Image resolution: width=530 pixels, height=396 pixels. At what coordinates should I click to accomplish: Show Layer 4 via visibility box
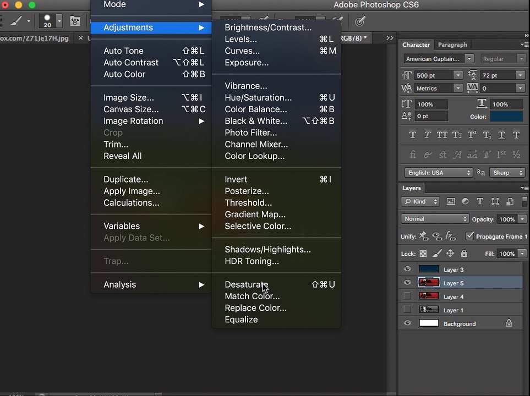click(x=407, y=296)
